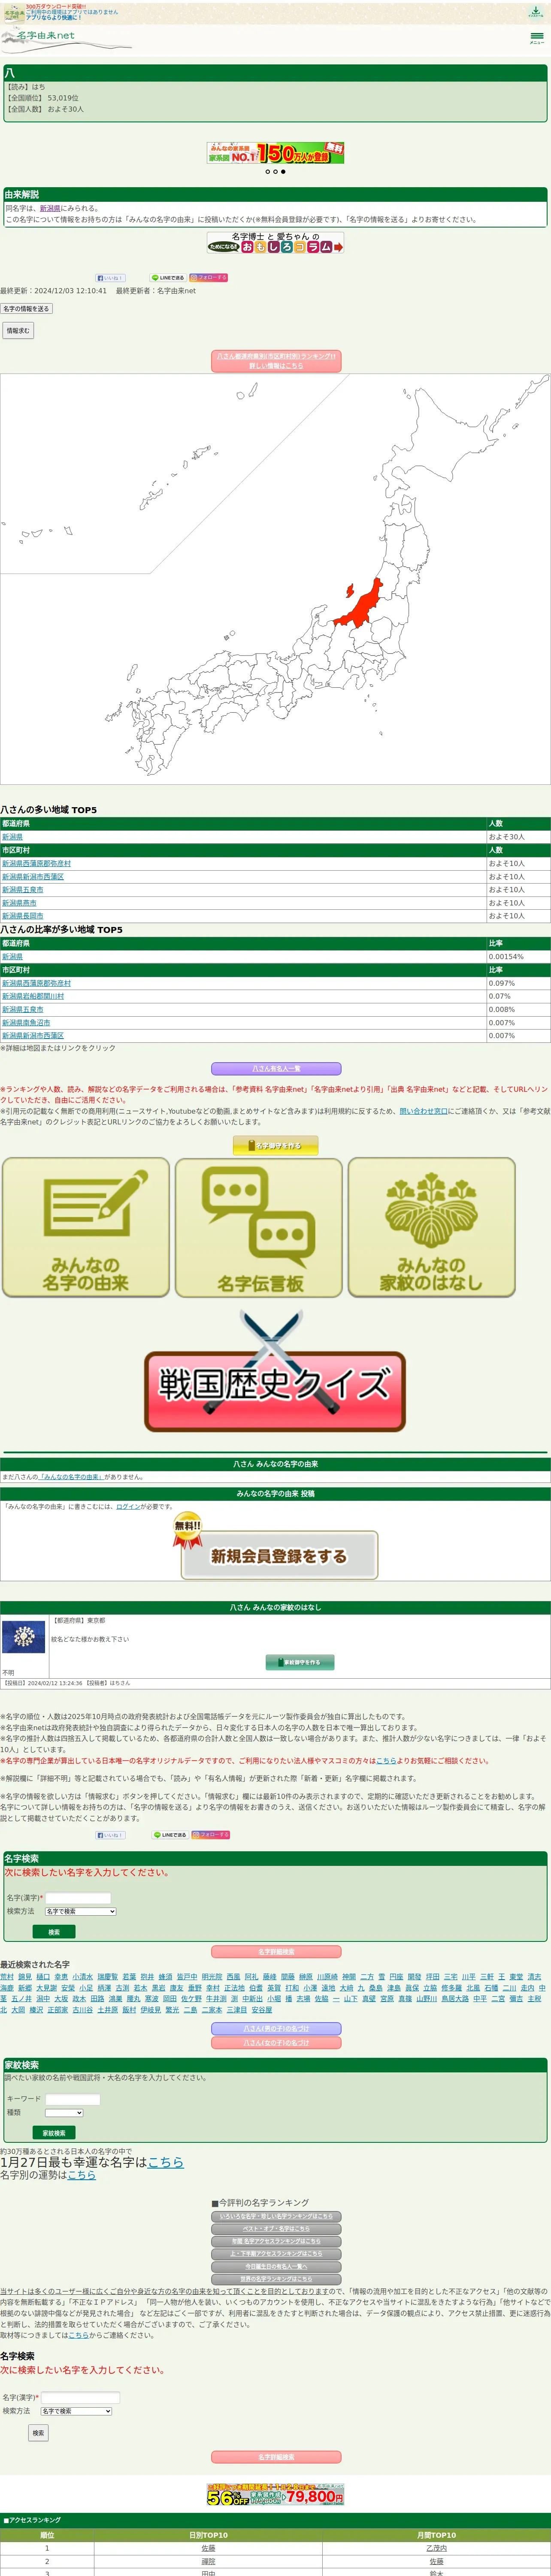The width and height of the screenshot is (551, 2576).
Task: Click ベスト・オブ・名字 button
Action: tap(276, 2229)
